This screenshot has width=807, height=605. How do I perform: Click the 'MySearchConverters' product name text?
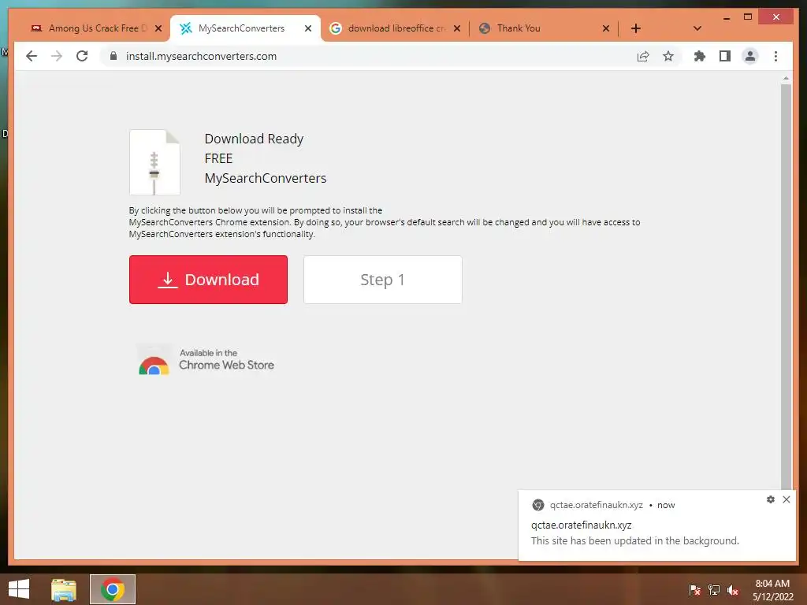pos(266,178)
